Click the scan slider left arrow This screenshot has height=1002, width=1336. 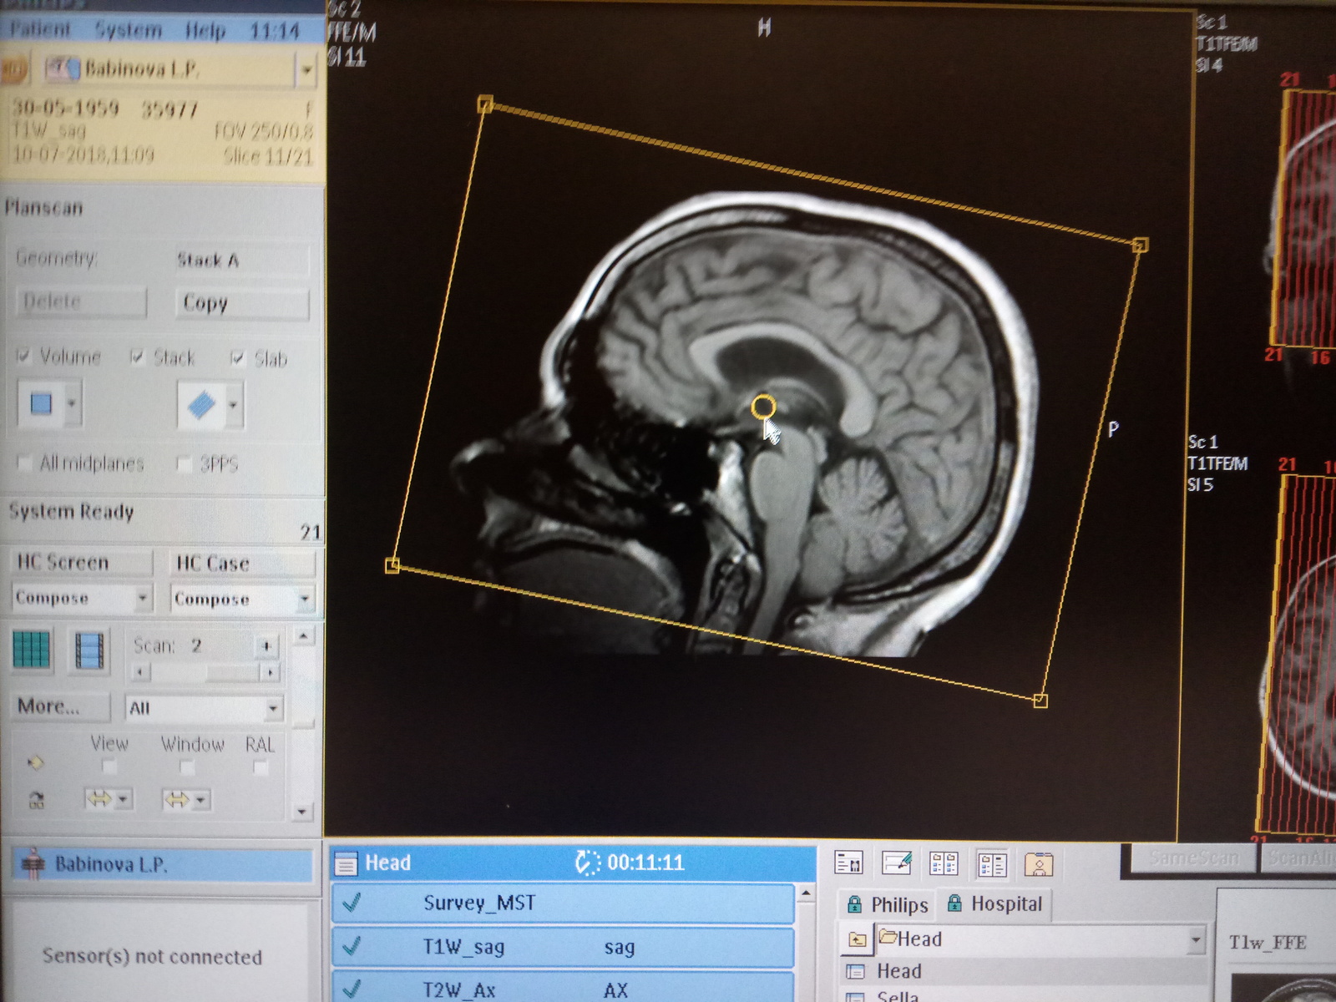pos(140,671)
